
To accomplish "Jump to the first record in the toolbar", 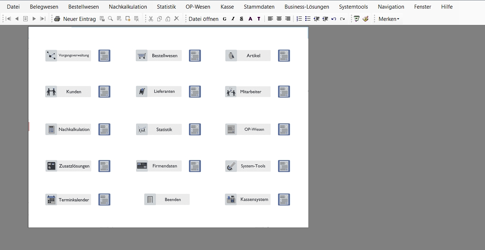I will click(8, 19).
